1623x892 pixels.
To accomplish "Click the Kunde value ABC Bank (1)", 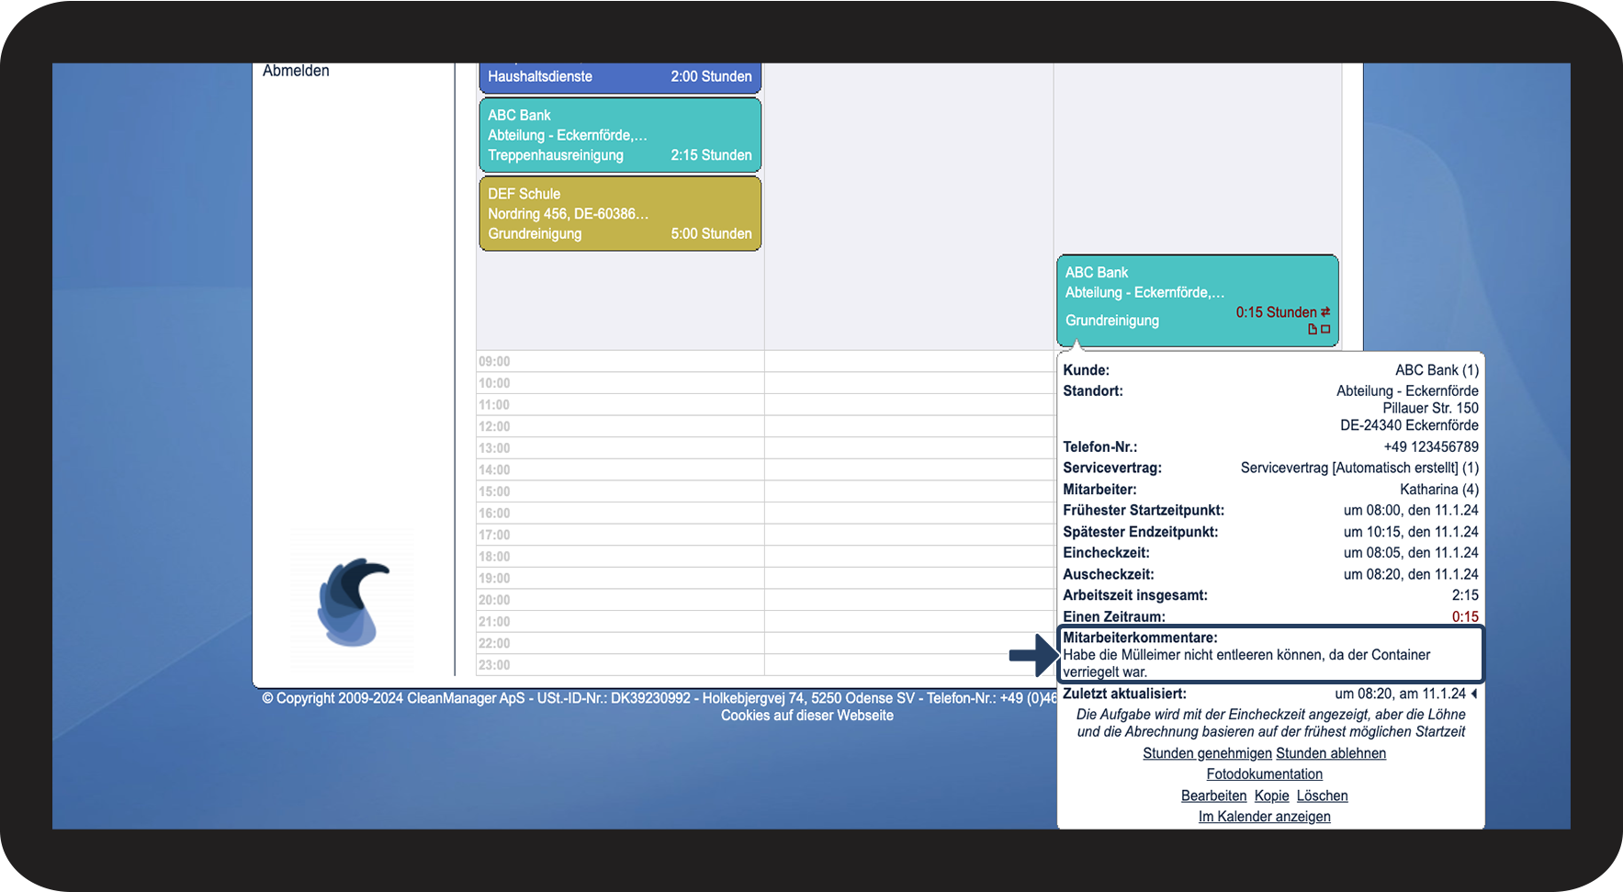I will (1437, 370).
